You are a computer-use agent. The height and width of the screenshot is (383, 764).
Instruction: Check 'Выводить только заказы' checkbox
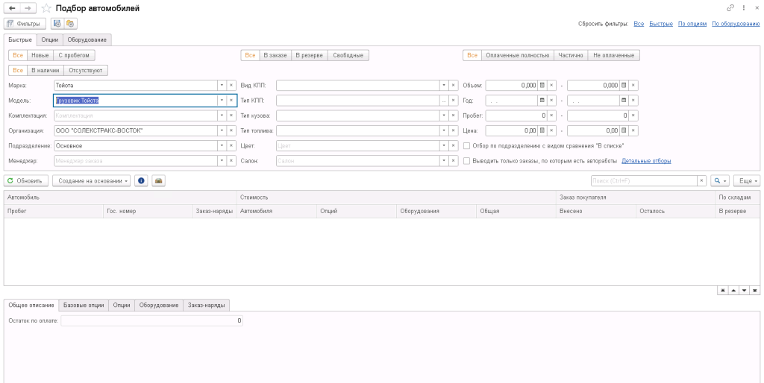(x=467, y=161)
